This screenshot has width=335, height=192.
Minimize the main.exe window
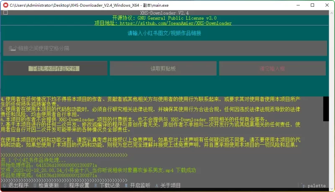298,5
